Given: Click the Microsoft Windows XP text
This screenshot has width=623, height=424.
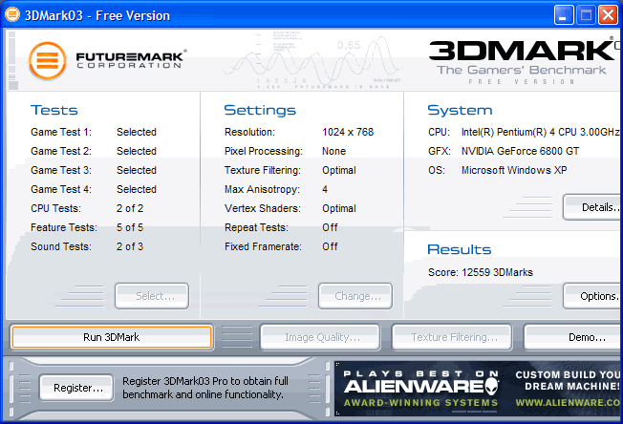Looking at the screenshot, I should (x=514, y=170).
